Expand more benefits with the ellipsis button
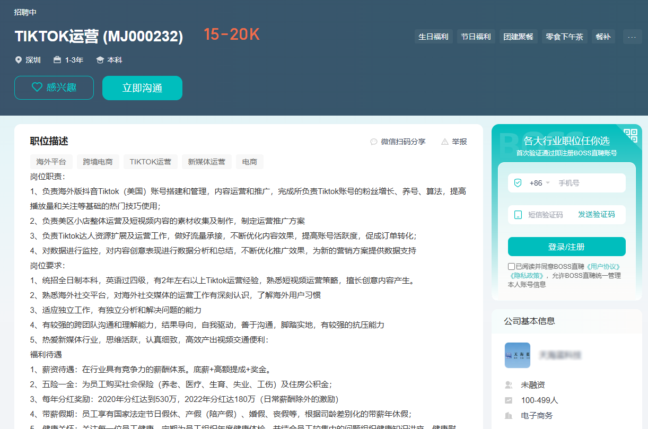Image resolution: width=648 pixels, height=429 pixels. (632, 37)
